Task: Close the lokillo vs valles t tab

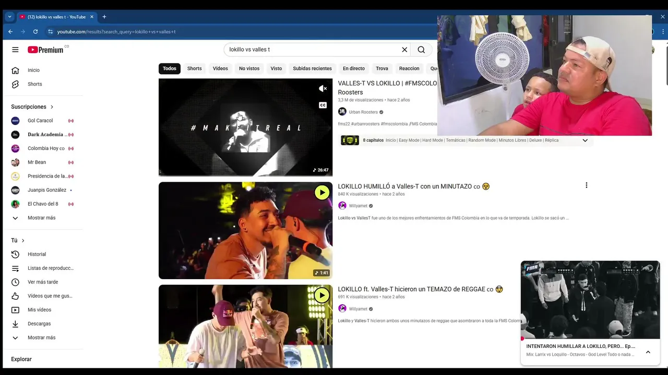Action: pyautogui.click(x=92, y=17)
